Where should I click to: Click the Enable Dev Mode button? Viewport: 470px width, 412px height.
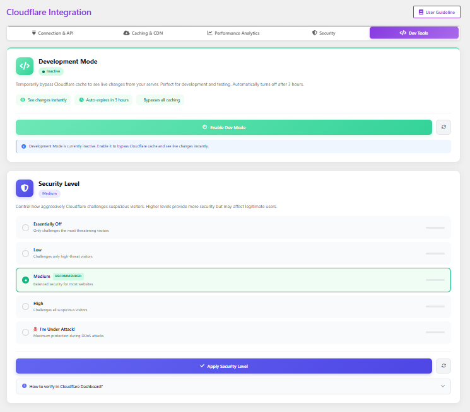(x=224, y=127)
